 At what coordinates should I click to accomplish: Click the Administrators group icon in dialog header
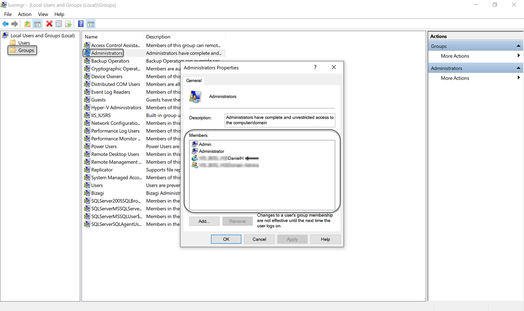[x=195, y=96]
